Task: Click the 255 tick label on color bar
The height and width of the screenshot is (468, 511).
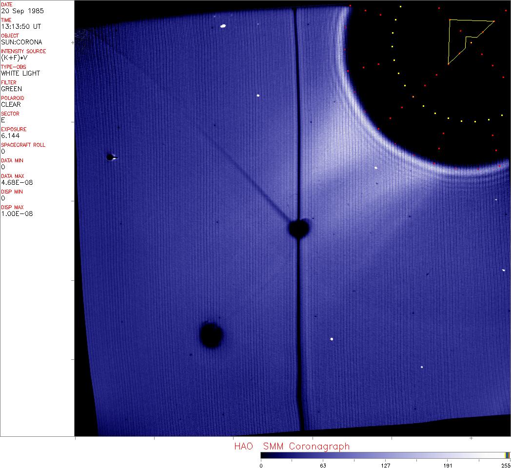Action: tap(506, 466)
